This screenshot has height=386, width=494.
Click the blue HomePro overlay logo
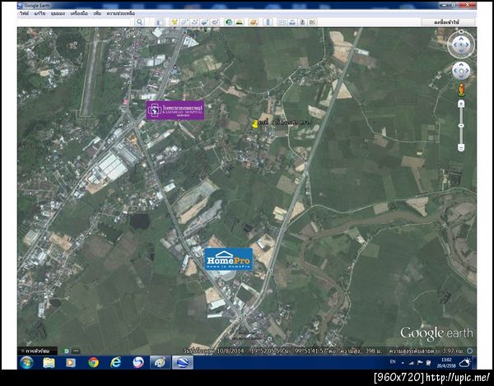229,259
